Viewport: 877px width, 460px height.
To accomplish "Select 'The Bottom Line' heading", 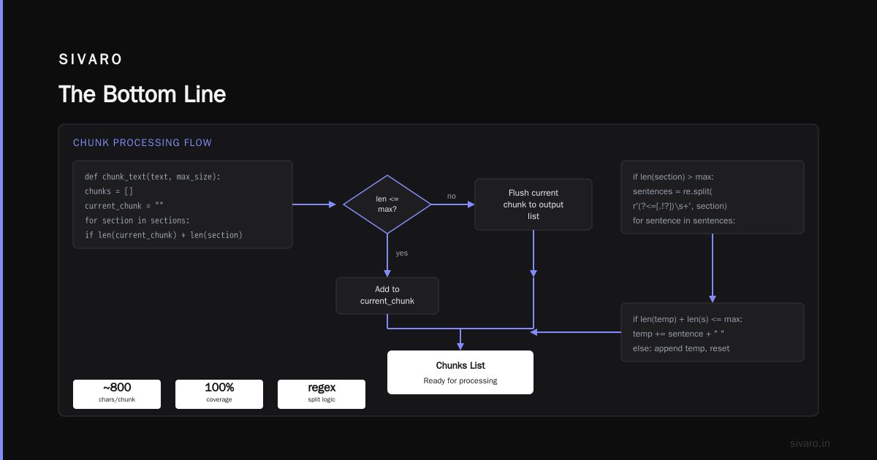I will [x=143, y=94].
